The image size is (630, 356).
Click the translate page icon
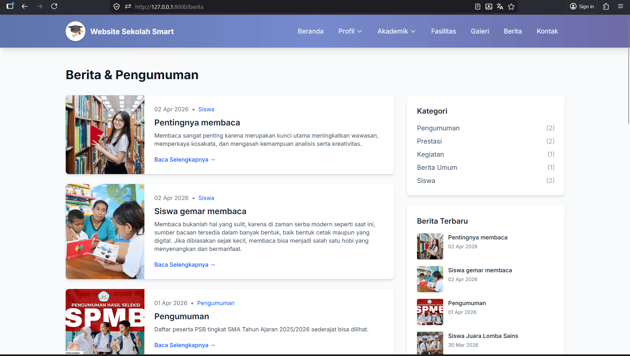[x=500, y=7]
